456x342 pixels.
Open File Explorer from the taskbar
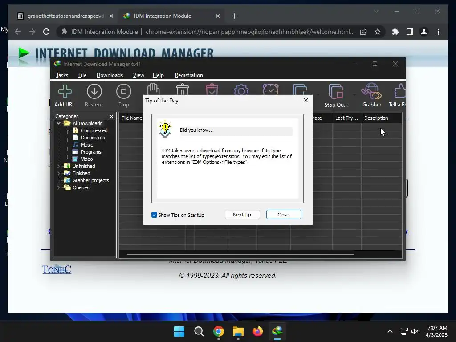(238, 331)
